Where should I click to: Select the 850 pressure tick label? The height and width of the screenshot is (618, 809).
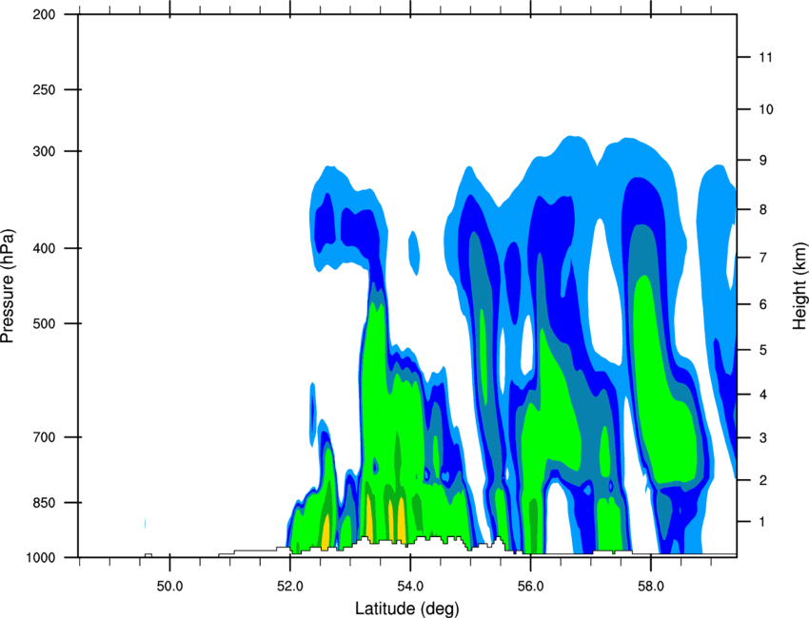coord(44,503)
